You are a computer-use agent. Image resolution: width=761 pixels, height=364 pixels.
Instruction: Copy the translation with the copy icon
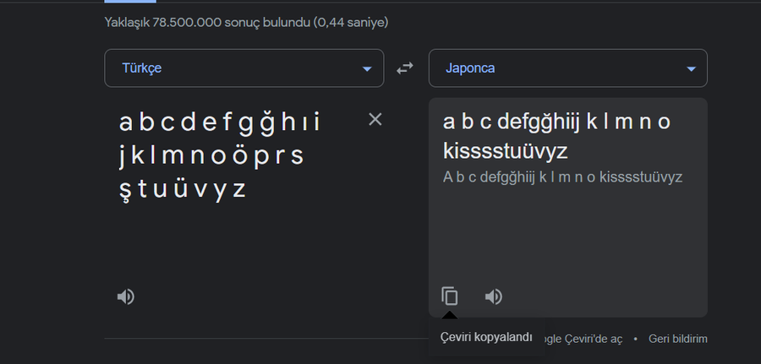coord(450,296)
